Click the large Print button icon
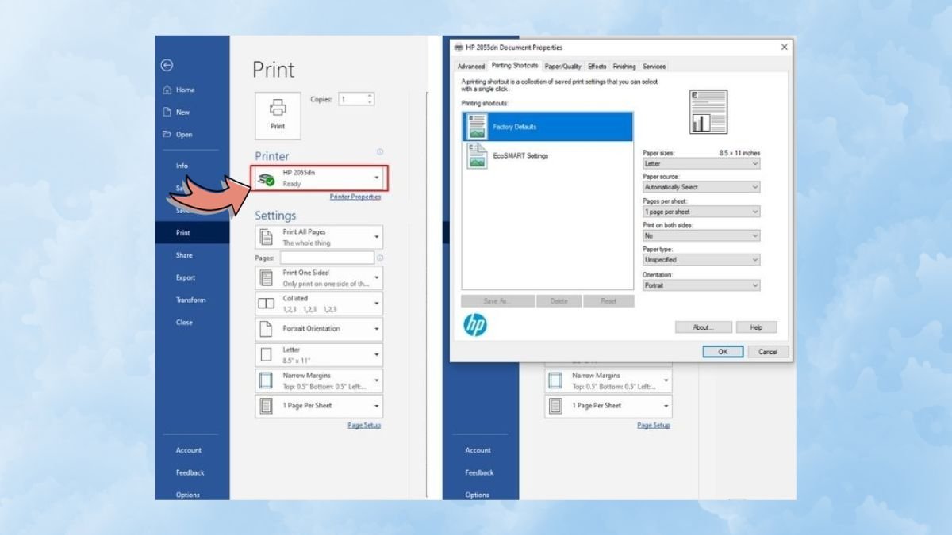Screen dimensions: 952x535 click(278, 115)
